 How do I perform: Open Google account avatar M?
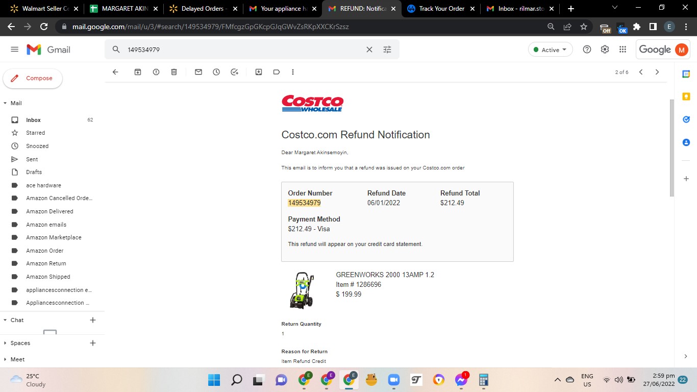pos(681,50)
